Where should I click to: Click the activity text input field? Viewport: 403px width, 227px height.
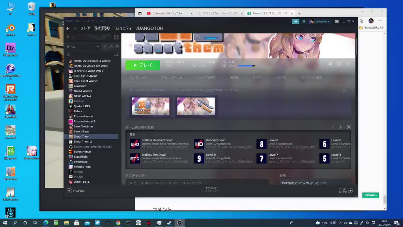(197, 183)
